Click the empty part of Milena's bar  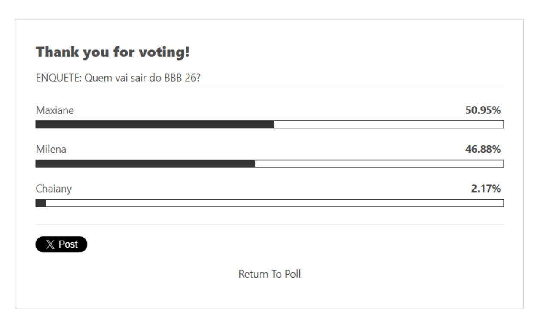[379, 164]
